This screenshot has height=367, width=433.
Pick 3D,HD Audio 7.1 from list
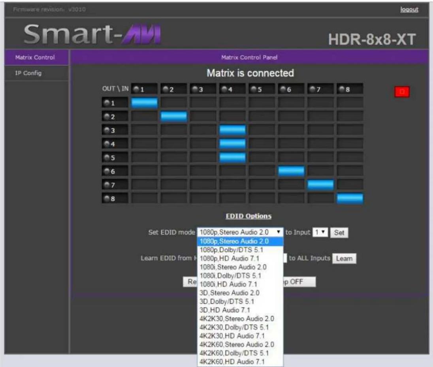click(x=240, y=310)
